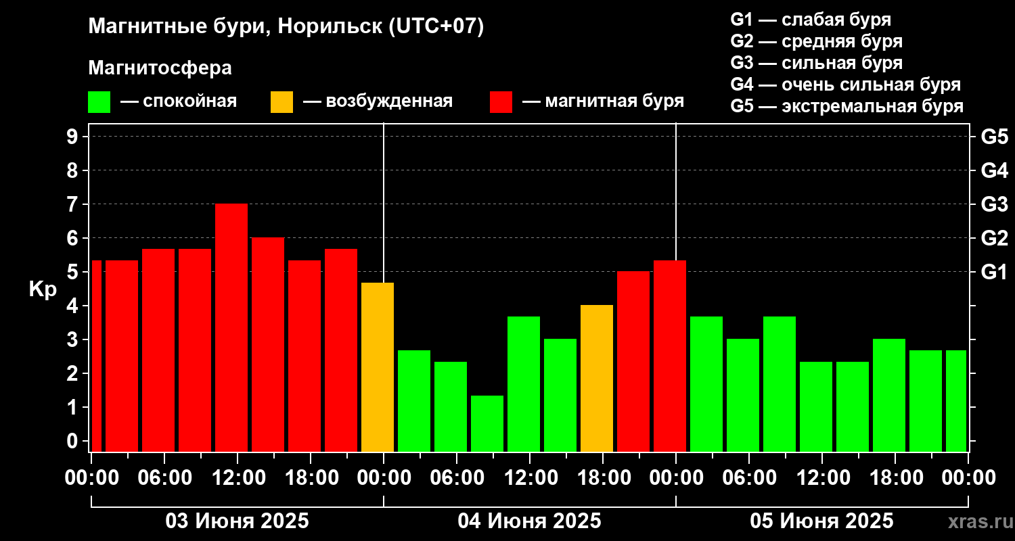This screenshot has width=1015, height=541.
Task: Click the '05 Июня 2025' date label
Action: pos(822,521)
